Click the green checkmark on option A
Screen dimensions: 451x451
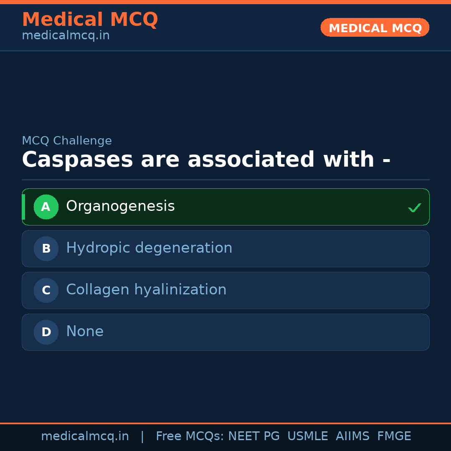(414, 207)
